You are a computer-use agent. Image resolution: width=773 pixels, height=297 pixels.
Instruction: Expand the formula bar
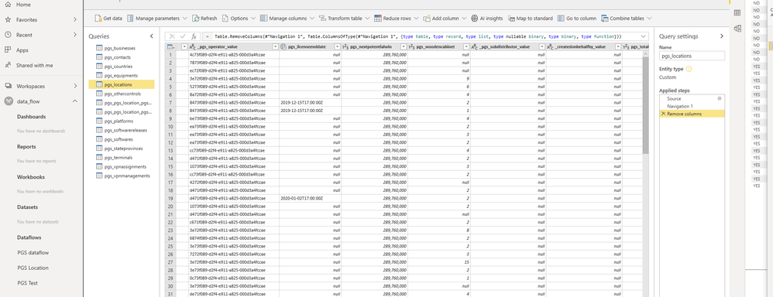pyautogui.click(x=644, y=36)
